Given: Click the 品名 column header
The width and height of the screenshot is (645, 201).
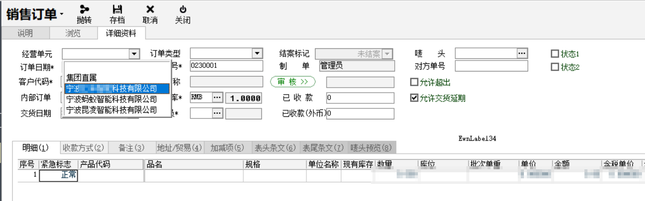Looking at the screenshot, I should 194,164.
